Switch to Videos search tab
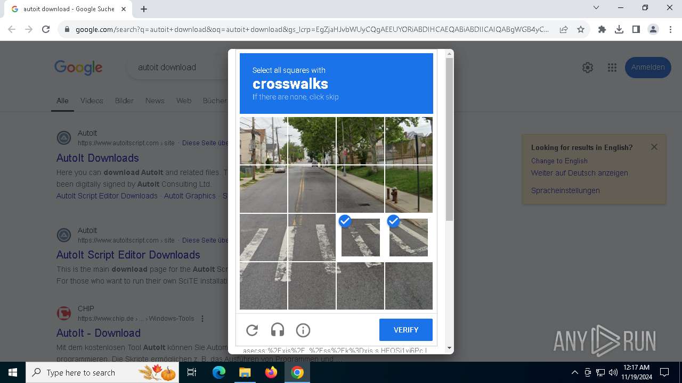Viewport: 682px width, 383px height. coord(92,101)
